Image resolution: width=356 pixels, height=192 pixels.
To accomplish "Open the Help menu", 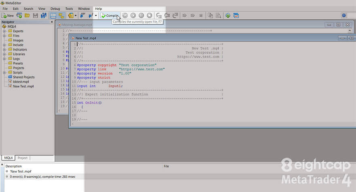I will click(98, 8).
